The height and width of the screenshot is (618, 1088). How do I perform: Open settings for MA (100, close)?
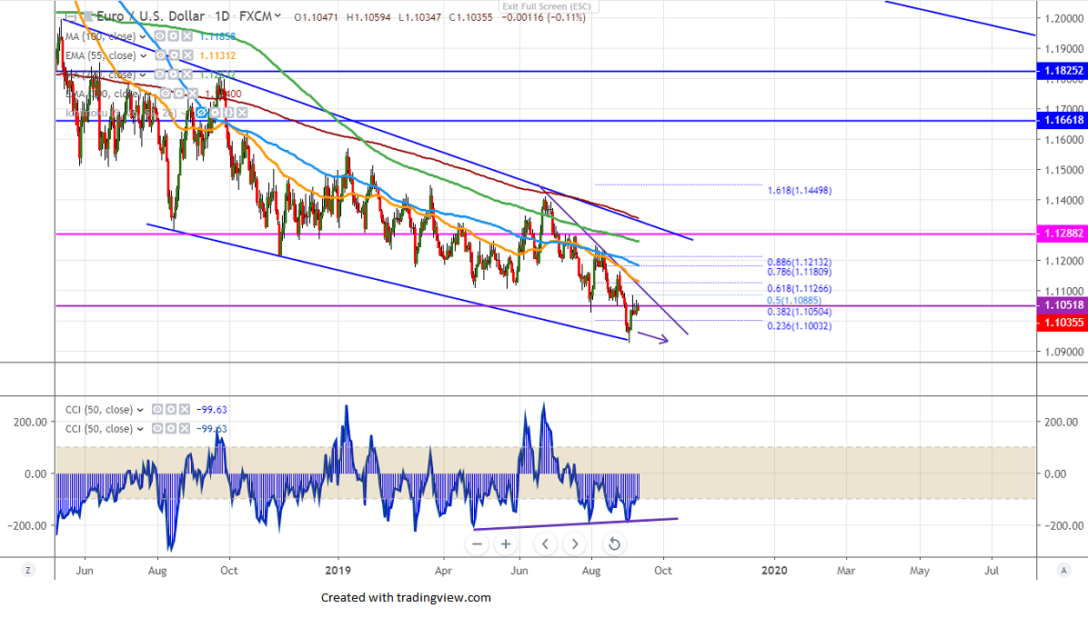173,36
